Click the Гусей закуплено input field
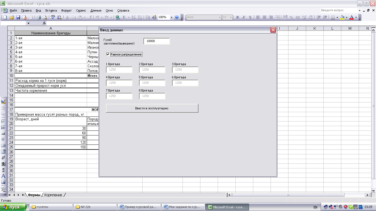The height and width of the screenshot is (211, 376). (x=156, y=41)
